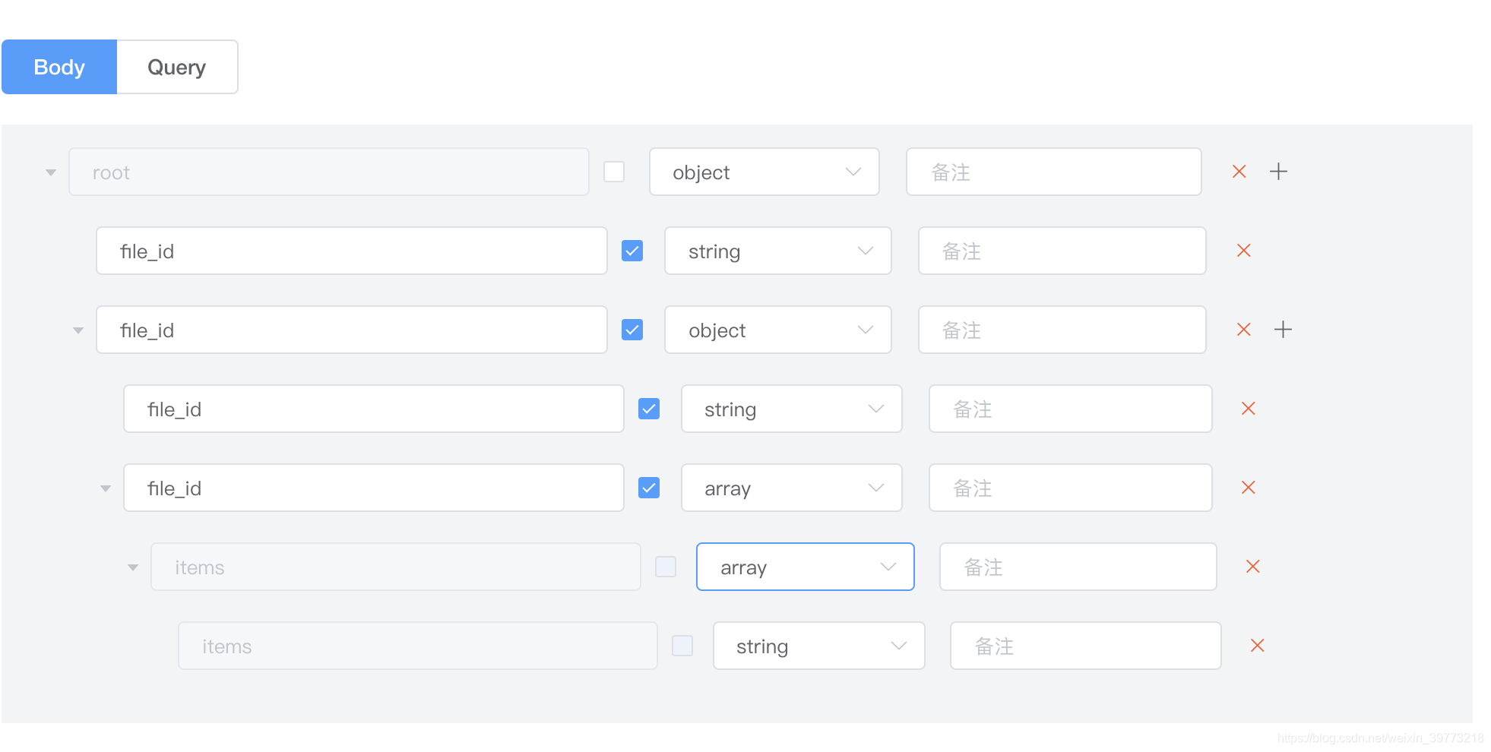The image size is (1491, 752).
Task: Click the root row remark field
Action: 1053,172
